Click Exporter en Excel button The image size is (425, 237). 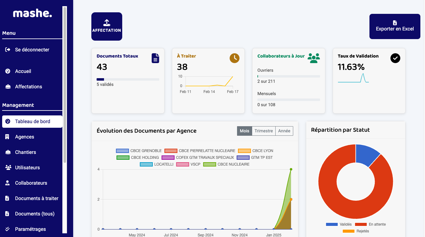click(395, 26)
